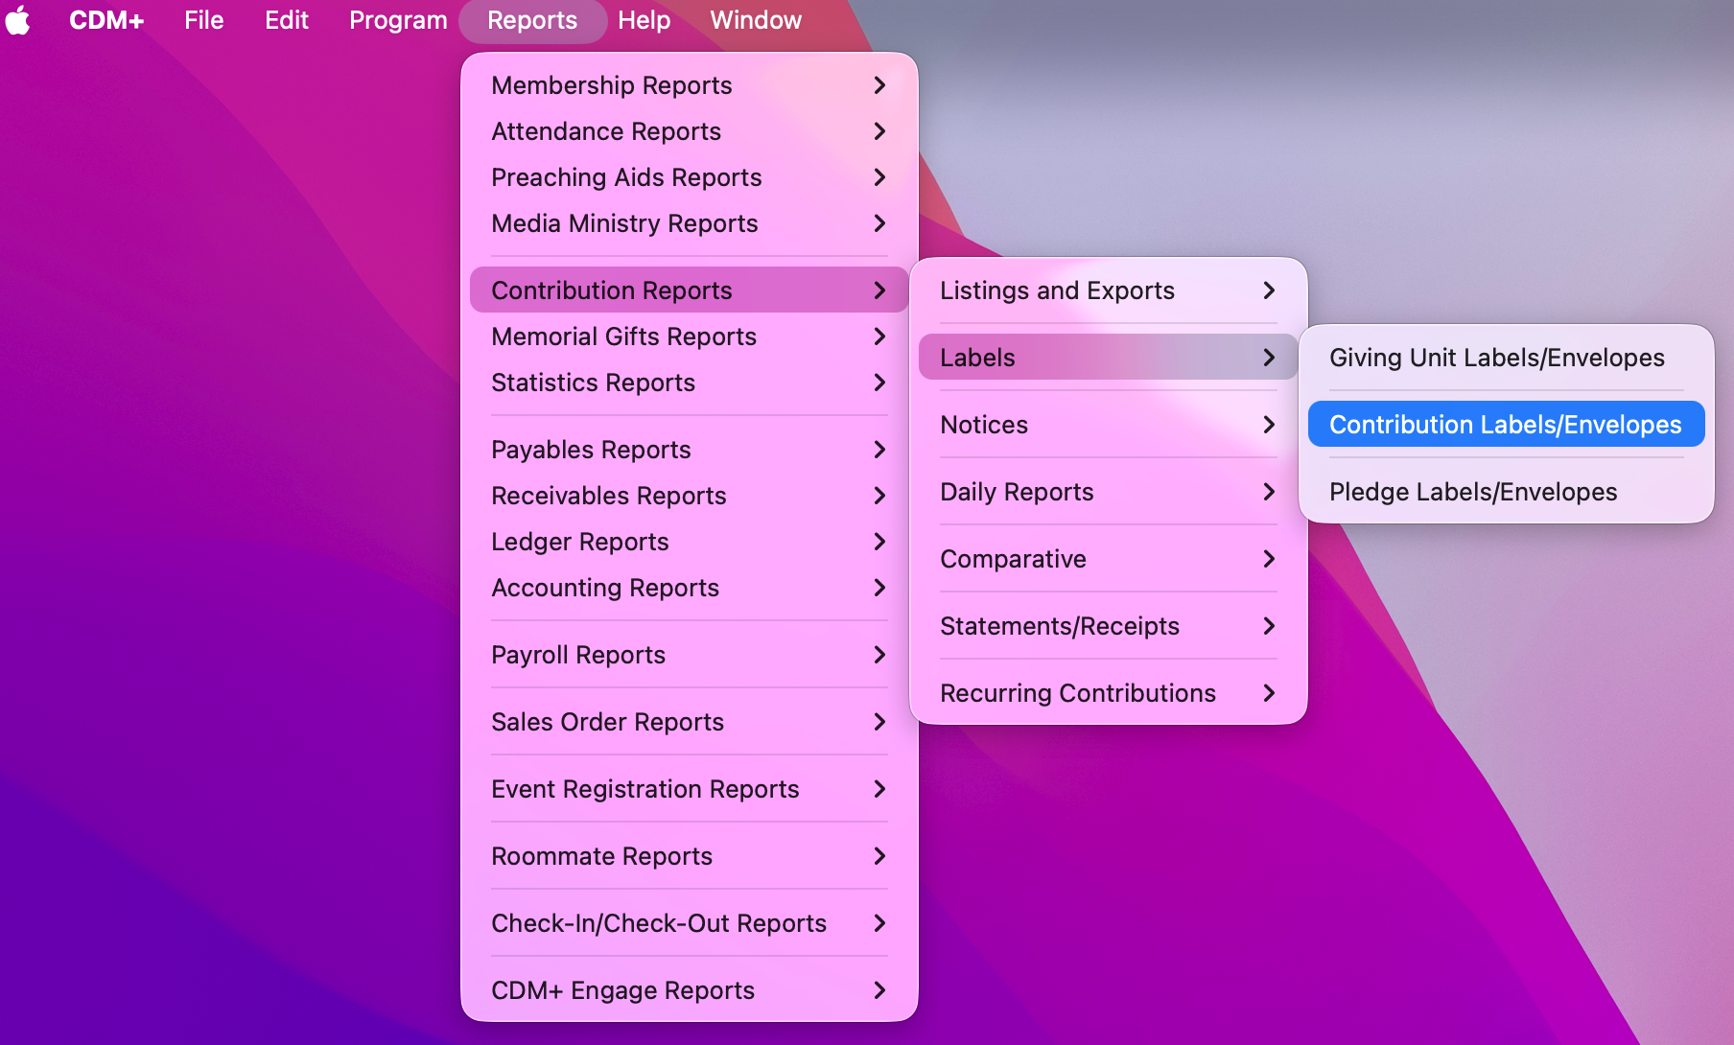This screenshot has width=1734, height=1045.
Task: Expand Listings and Exports submenu
Action: tap(1108, 290)
